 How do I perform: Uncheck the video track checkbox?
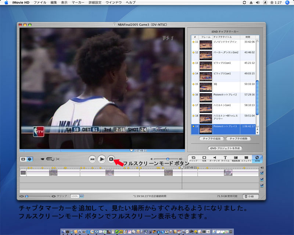tap(262, 173)
